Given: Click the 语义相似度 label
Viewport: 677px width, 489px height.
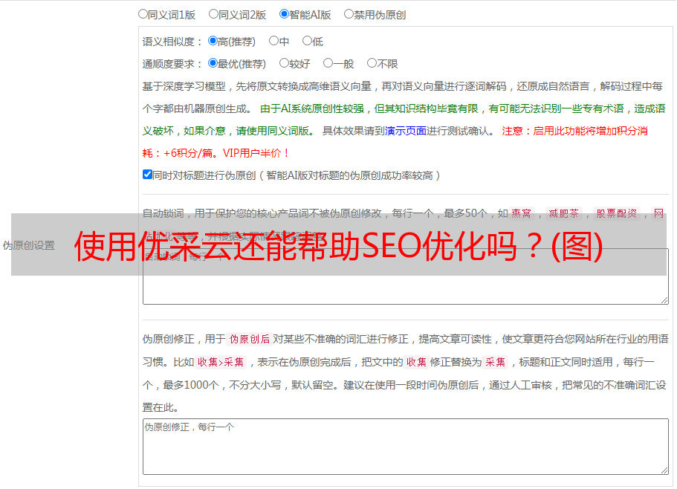Looking at the screenshot, I should [x=172, y=42].
